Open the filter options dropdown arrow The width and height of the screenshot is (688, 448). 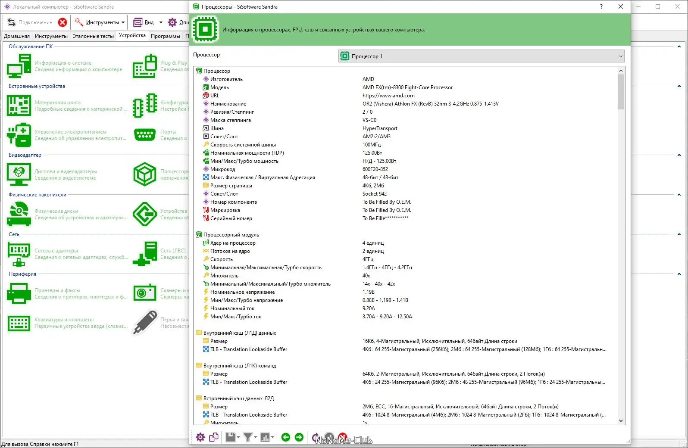pyautogui.click(x=255, y=438)
